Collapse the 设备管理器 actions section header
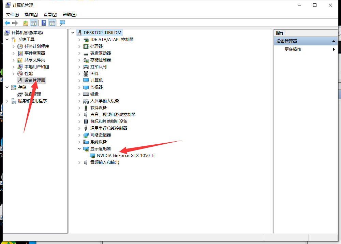The width and height of the screenshot is (341, 244). tap(334, 41)
